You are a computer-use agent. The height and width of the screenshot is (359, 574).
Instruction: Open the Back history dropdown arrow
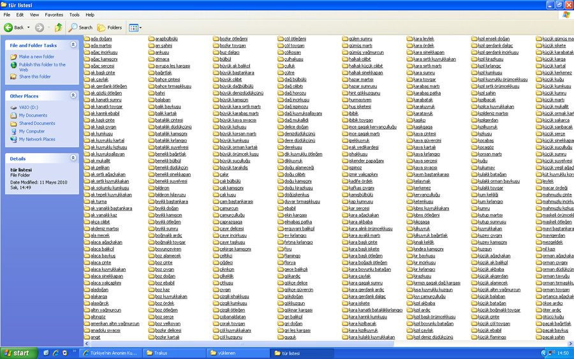28,27
